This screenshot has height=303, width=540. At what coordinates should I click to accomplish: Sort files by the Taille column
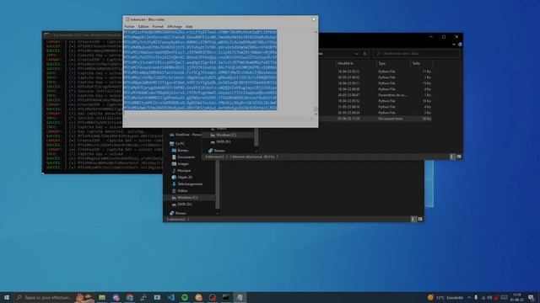[x=416, y=64]
